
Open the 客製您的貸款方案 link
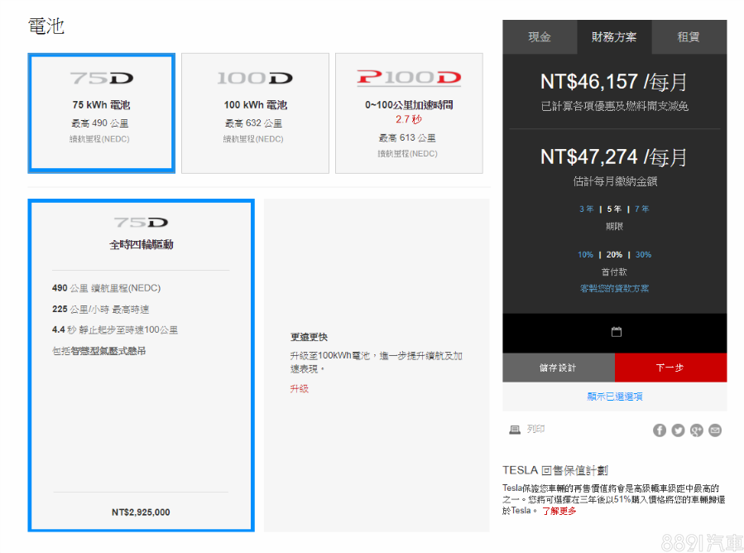click(x=614, y=289)
